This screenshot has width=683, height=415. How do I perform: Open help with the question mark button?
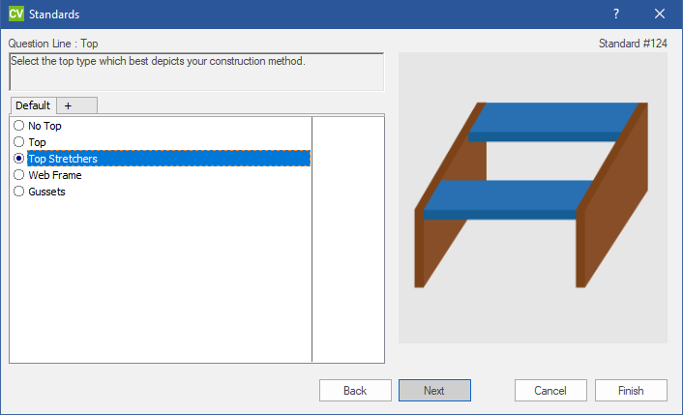616,15
